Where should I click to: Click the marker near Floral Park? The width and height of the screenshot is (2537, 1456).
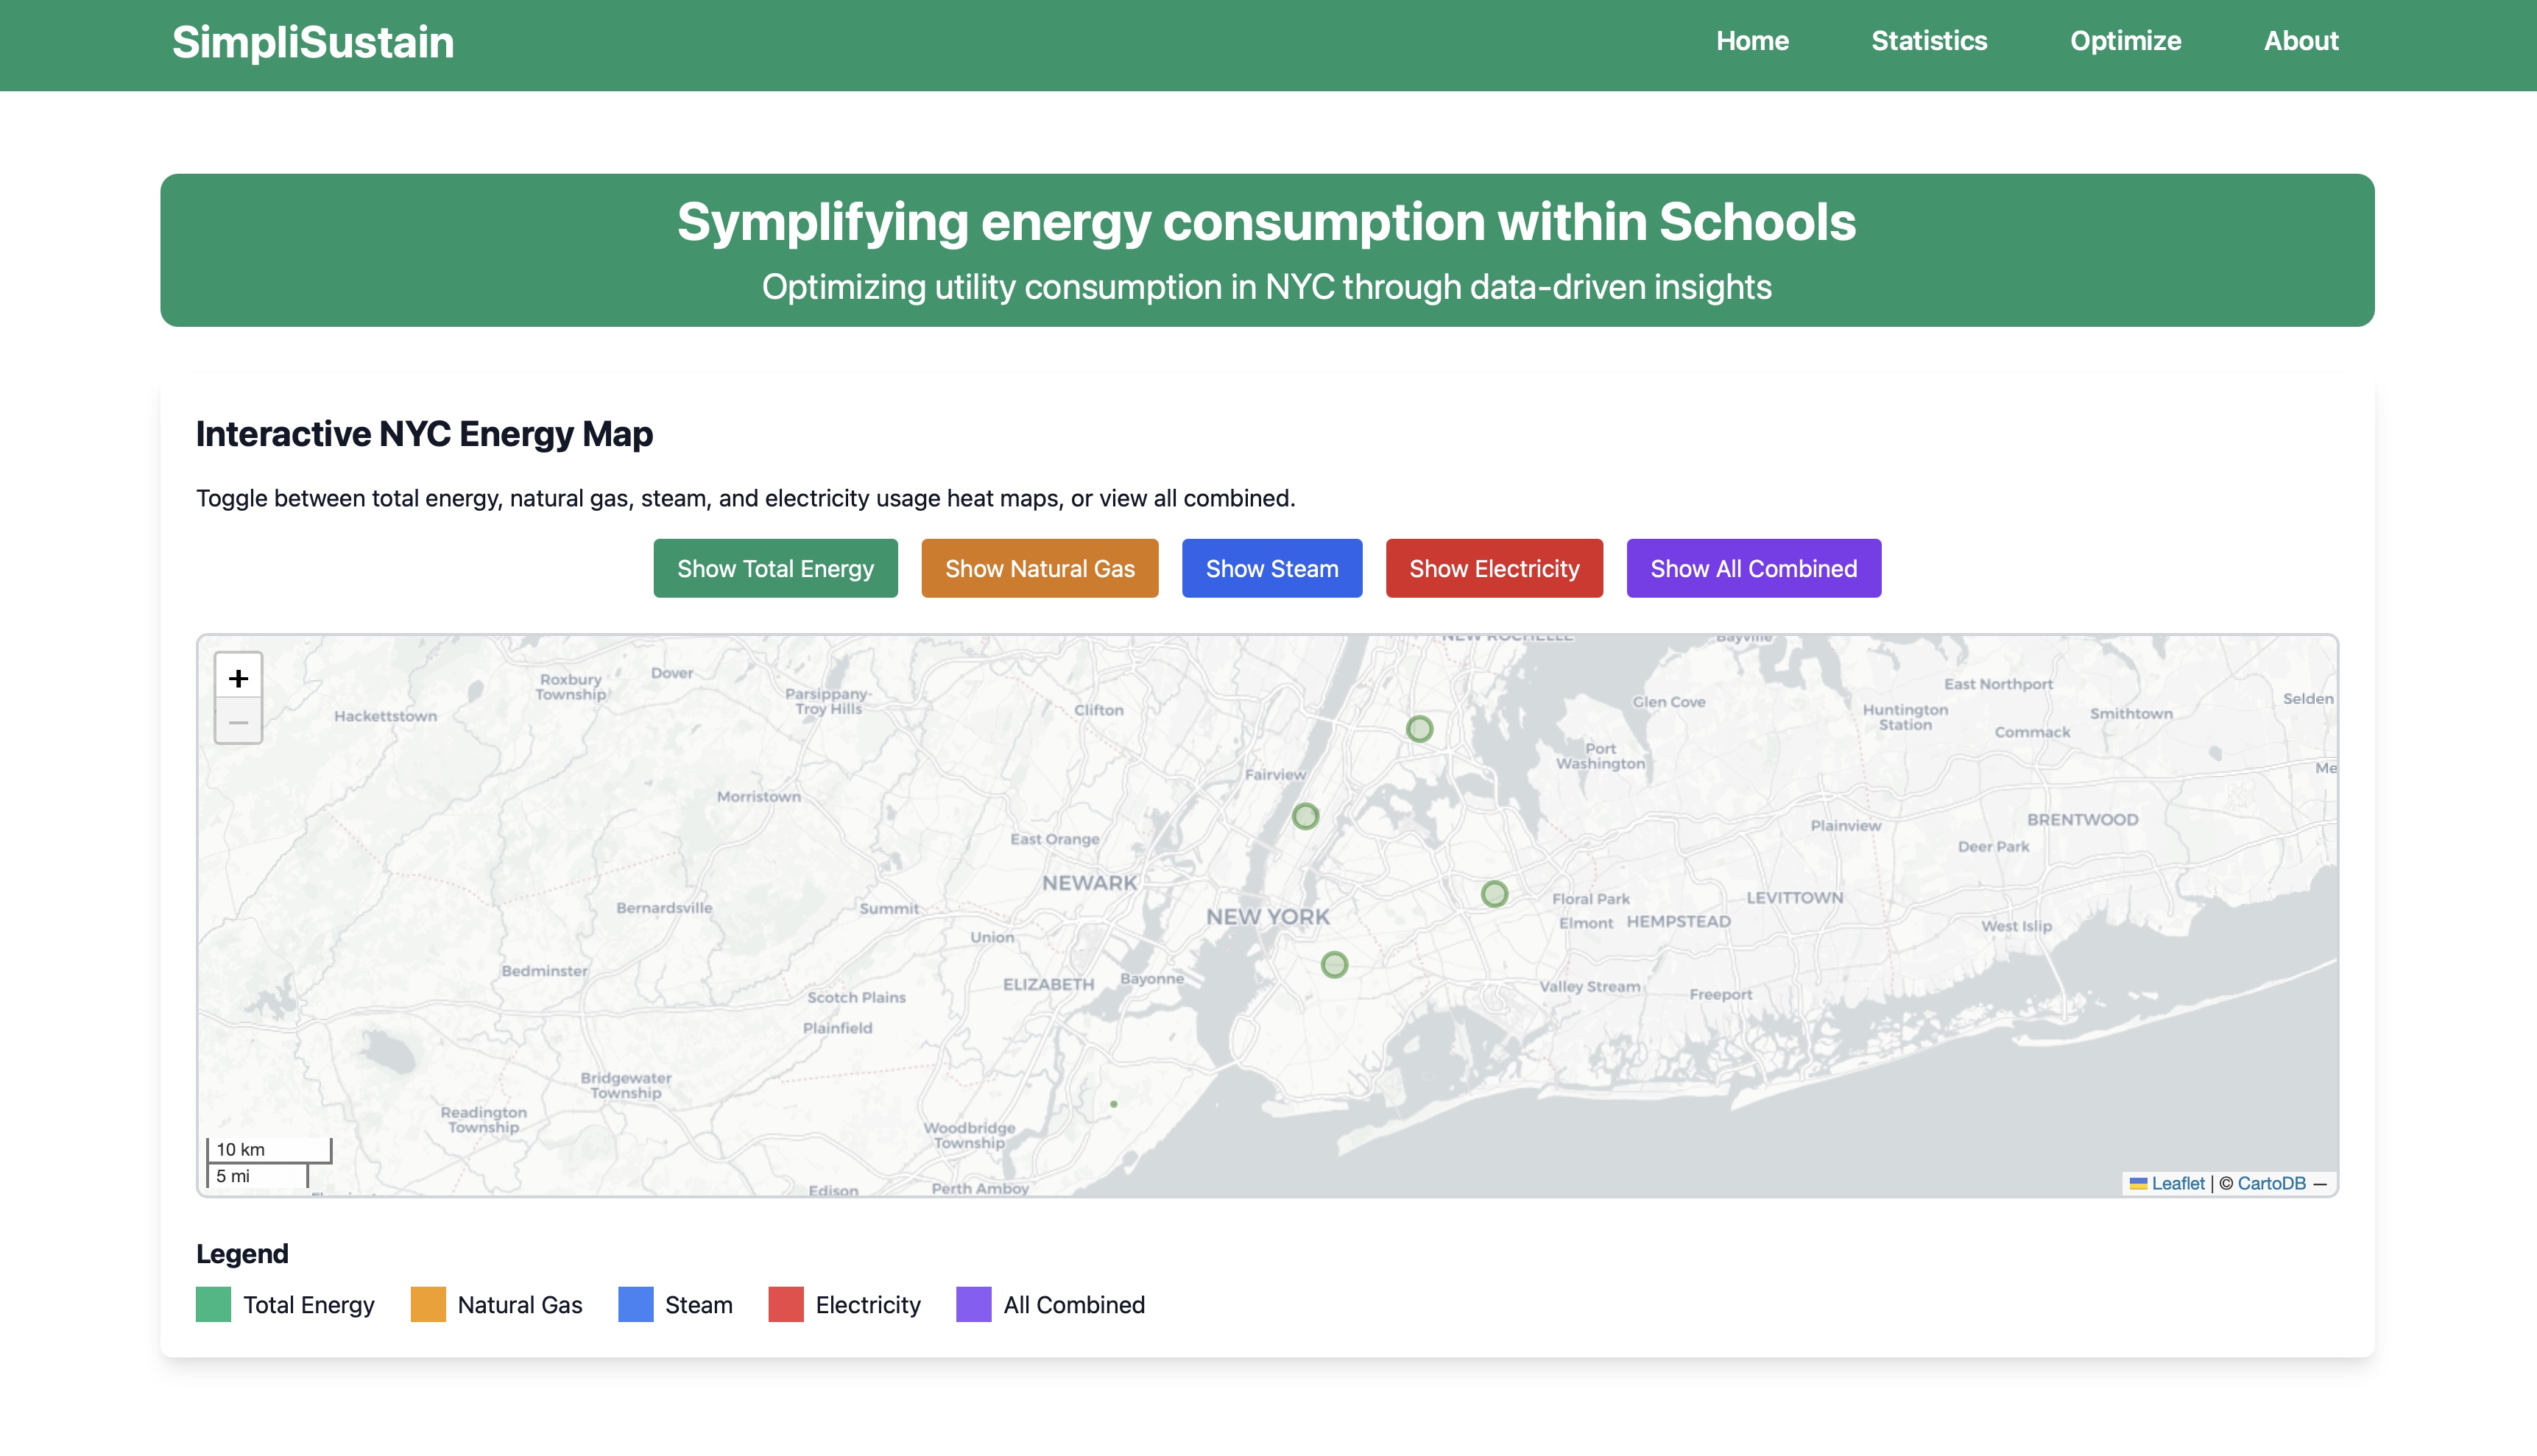tap(1494, 894)
